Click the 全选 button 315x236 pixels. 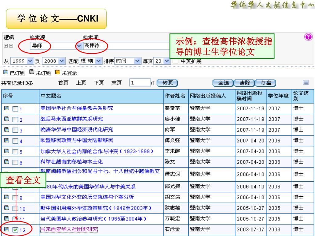coord(223,83)
